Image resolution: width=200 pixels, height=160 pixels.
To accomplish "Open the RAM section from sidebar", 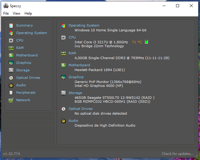I will click(20, 48).
